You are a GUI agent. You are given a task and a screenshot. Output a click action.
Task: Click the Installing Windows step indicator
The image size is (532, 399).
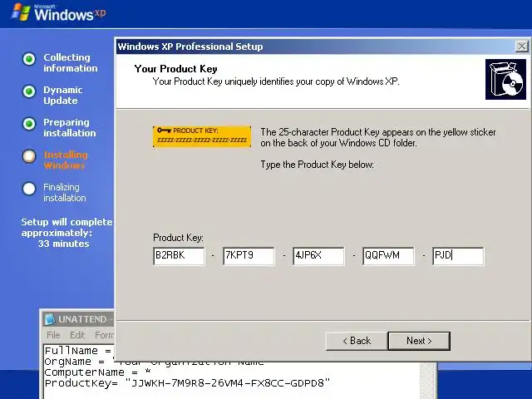(29, 156)
